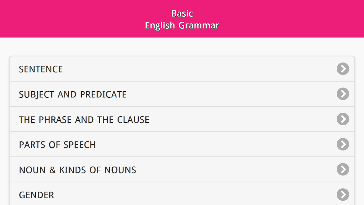Hit the arrow icon for NOUN & KINDS OF NOUNS
Image resolution: width=364 pixels, height=205 pixels.
343,169
